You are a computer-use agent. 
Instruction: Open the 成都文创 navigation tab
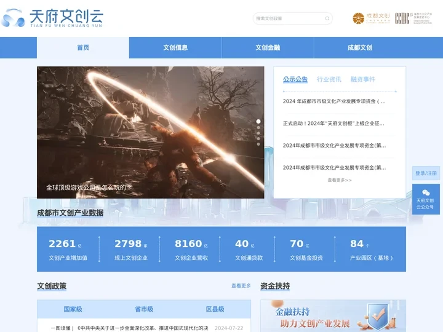click(x=360, y=47)
